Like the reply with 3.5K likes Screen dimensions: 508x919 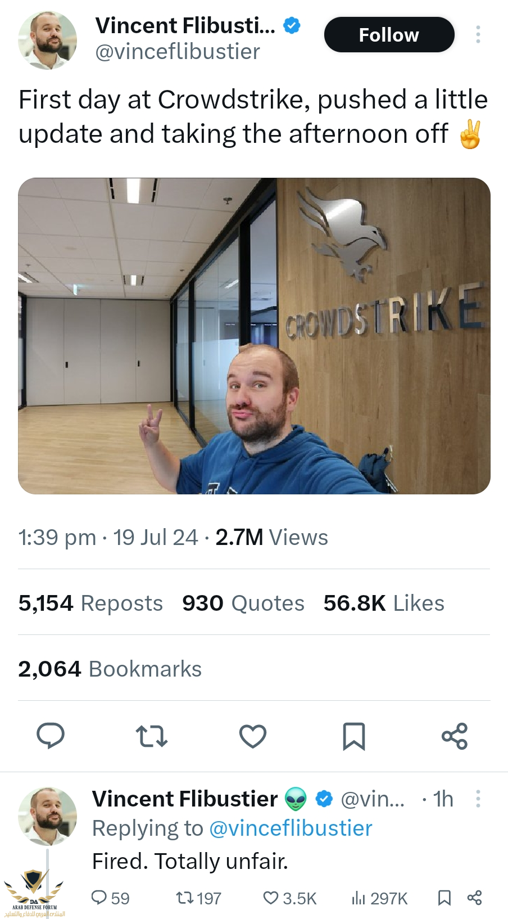point(290,898)
